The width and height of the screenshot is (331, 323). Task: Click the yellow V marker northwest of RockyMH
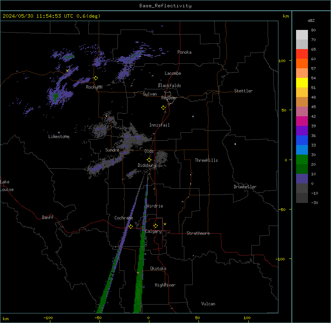click(67, 71)
